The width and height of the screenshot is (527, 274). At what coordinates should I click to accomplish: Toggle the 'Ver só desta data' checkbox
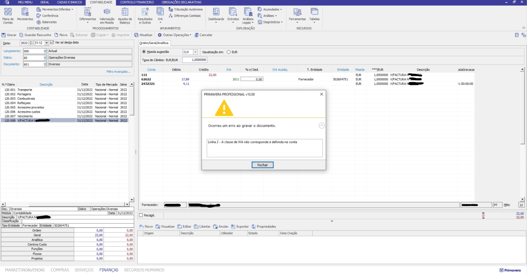coord(52,42)
